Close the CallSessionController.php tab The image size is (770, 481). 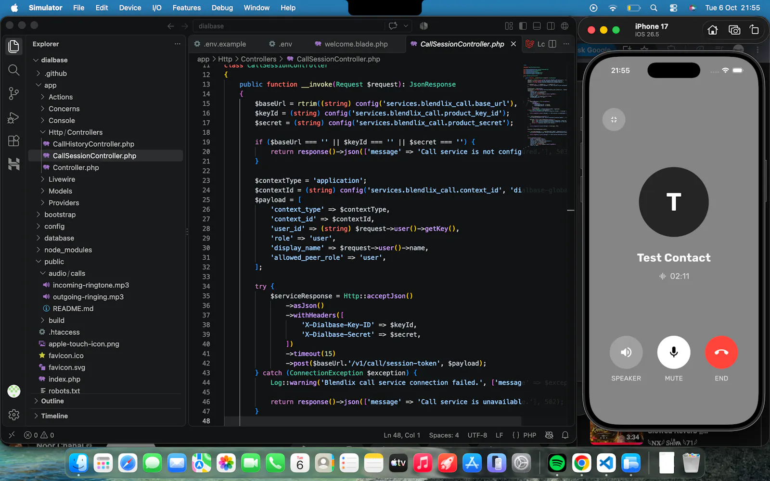pos(513,44)
